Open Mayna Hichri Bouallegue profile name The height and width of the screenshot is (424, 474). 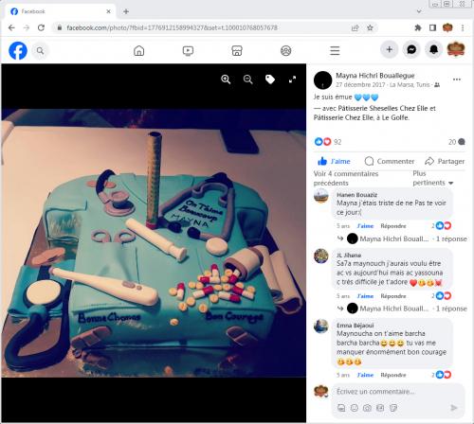(375, 76)
